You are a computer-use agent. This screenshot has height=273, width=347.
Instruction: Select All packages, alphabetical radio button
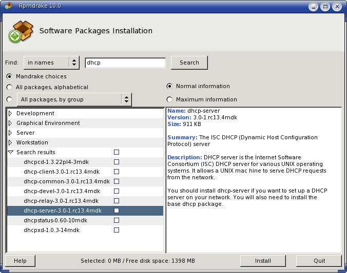(9, 88)
